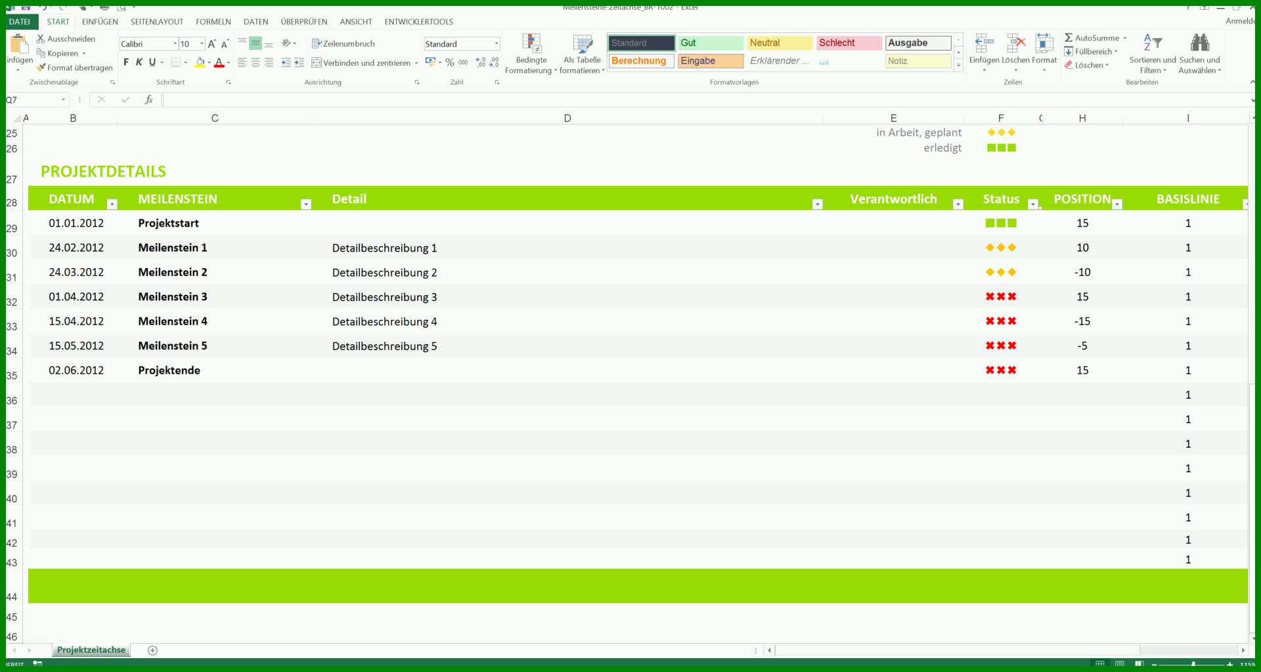Toggle underline U formatting
The width and height of the screenshot is (1261, 672).
click(x=152, y=62)
